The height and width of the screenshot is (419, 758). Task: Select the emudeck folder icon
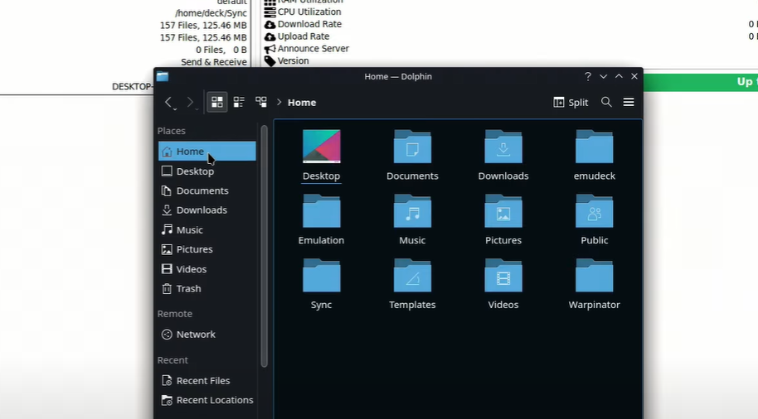(x=594, y=147)
